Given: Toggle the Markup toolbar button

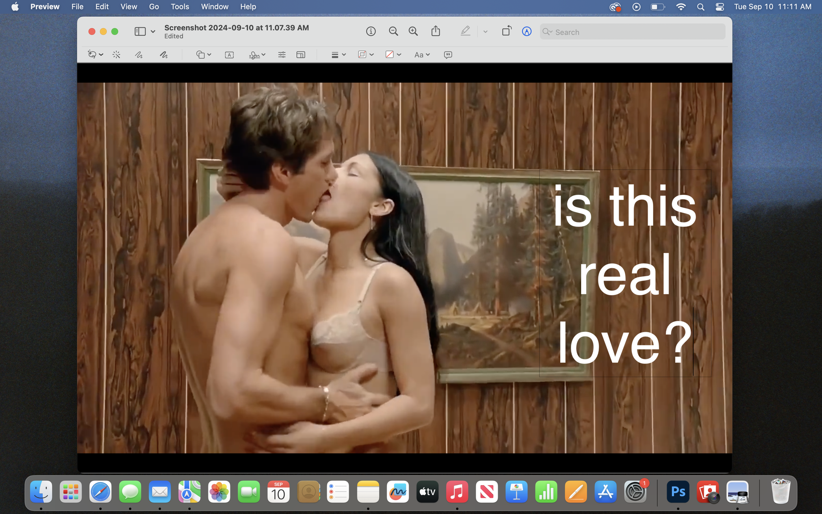Looking at the screenshot, I should coord(527,32).
